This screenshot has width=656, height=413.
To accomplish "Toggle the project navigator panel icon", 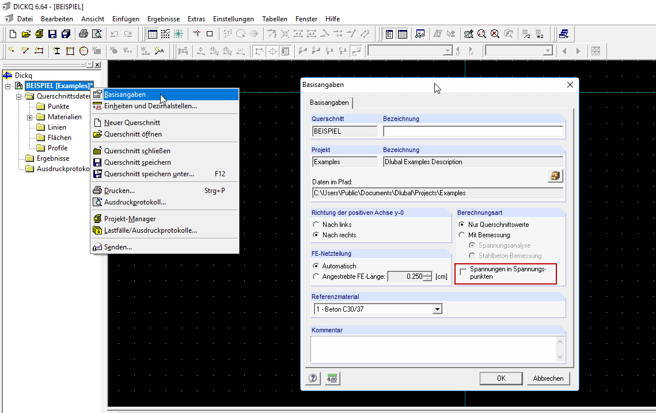I will 389,34.
